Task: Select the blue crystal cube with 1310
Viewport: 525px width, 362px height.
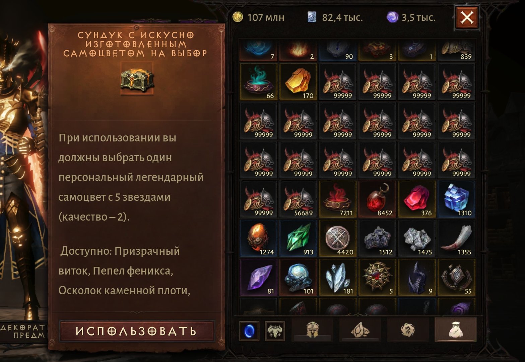Action: tap(456, 199)
